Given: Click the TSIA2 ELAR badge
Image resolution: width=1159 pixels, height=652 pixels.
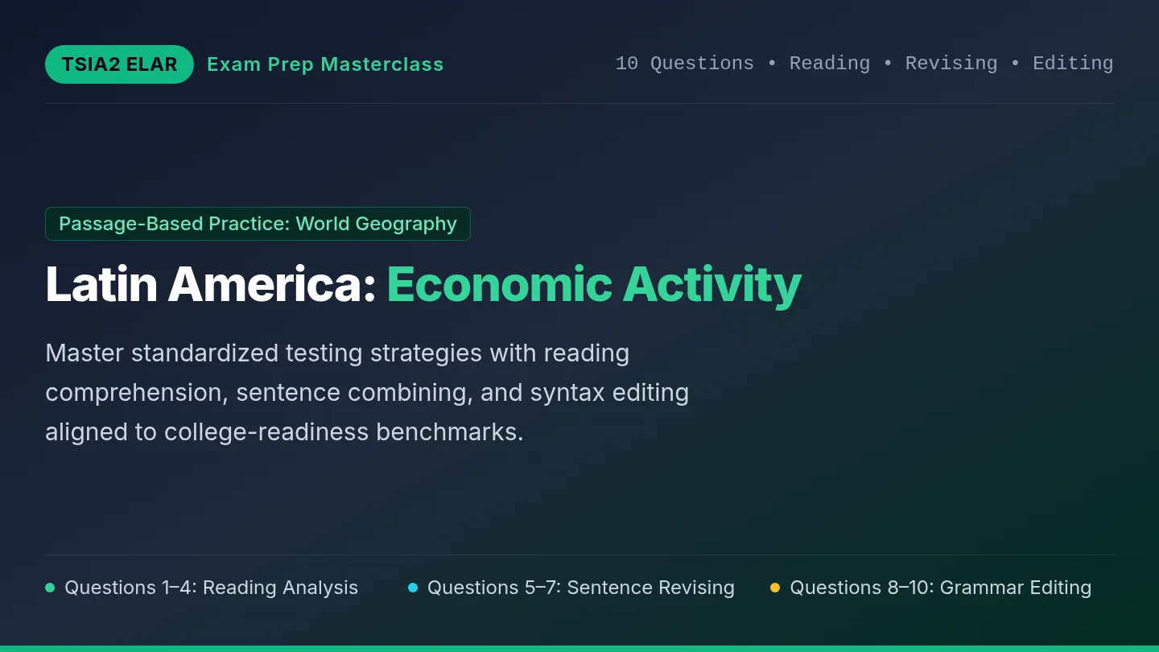Looking at the screenshot, I should (119, 64).
